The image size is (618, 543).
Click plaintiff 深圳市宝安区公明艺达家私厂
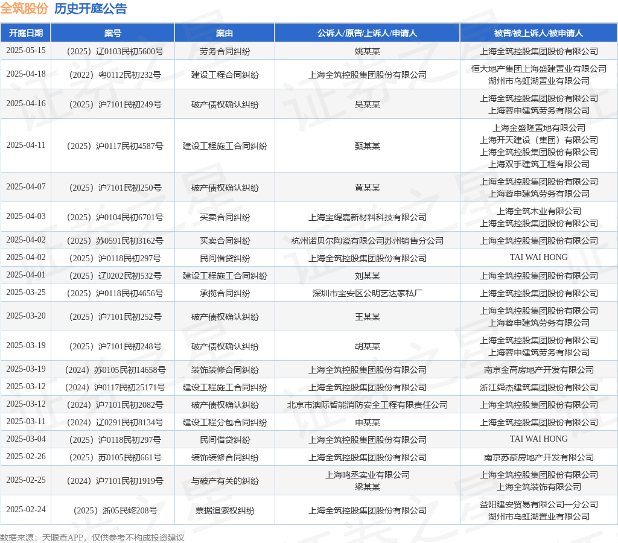click(x=368, y=294)
